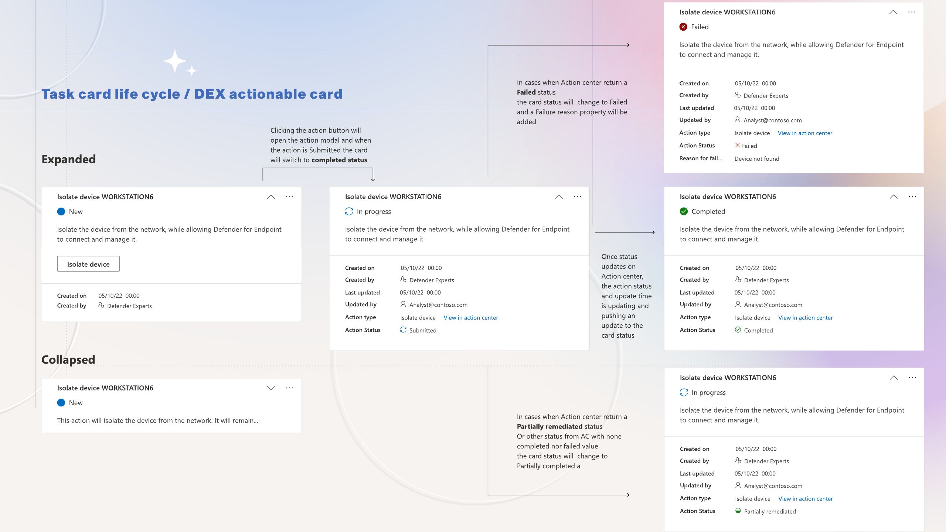Click the Isolate device button
The height and width of the screenshot is (532, 946).
point(88,264)
